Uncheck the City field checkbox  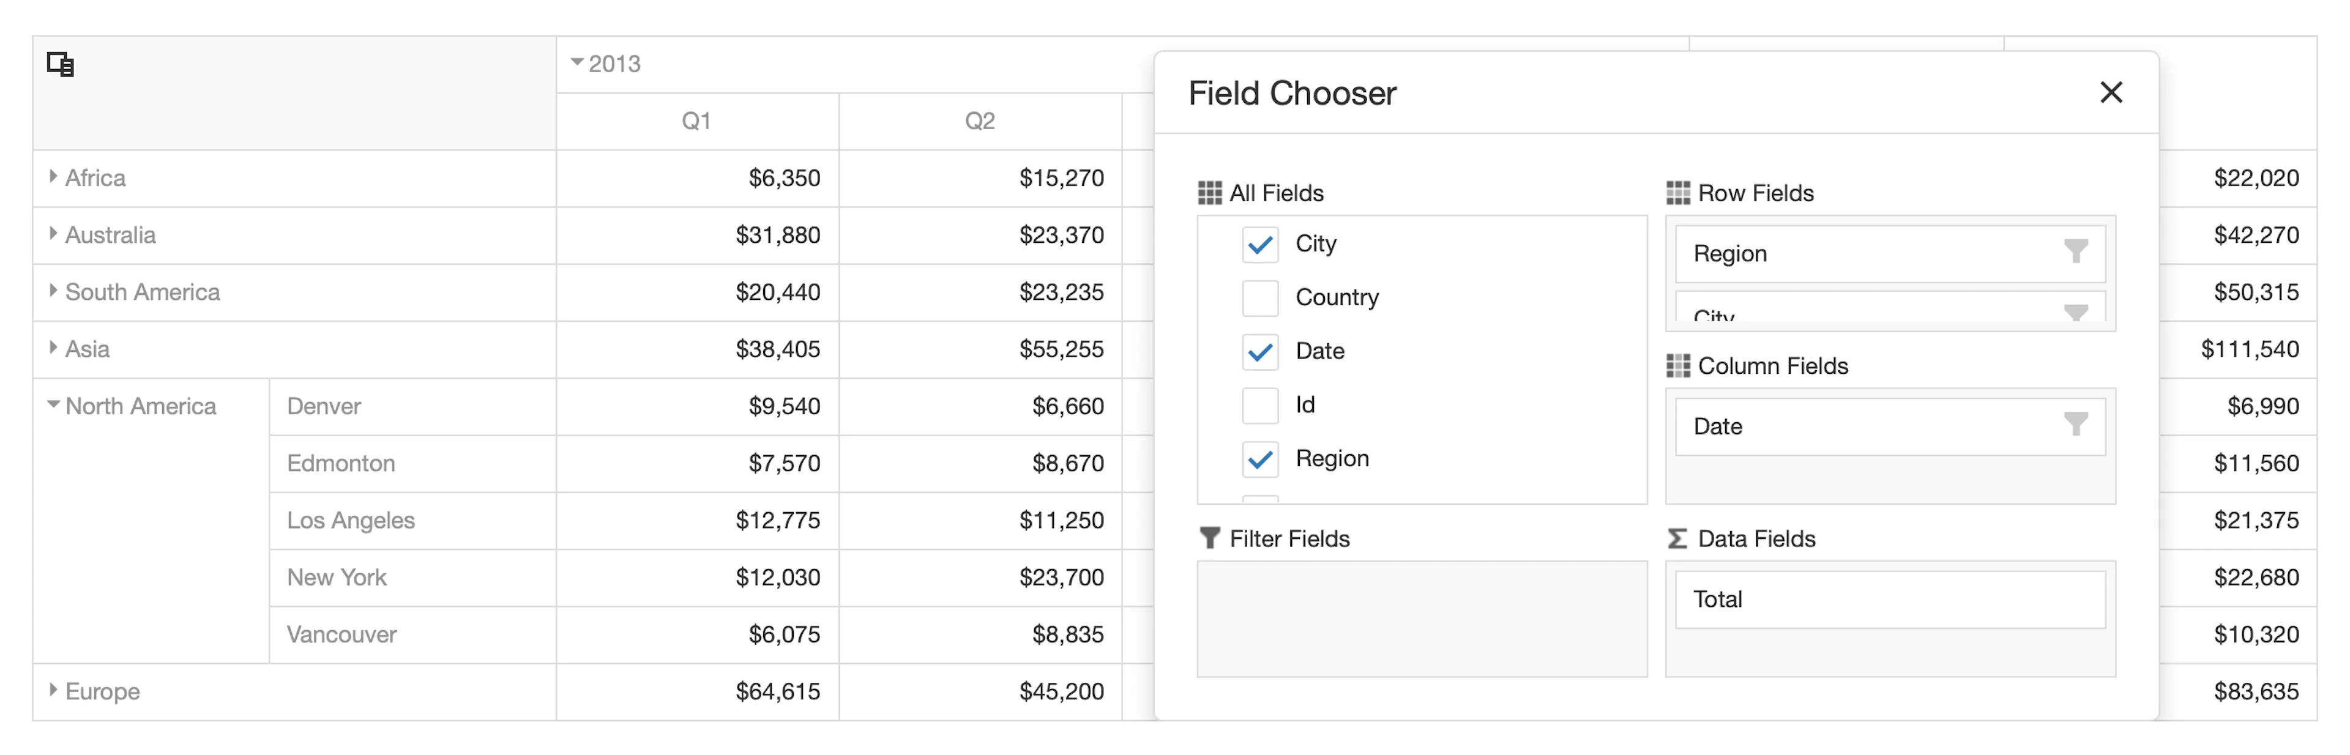click(x=1260, y=244)
